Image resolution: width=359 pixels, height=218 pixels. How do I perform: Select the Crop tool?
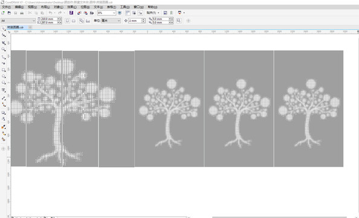(4, 42)
